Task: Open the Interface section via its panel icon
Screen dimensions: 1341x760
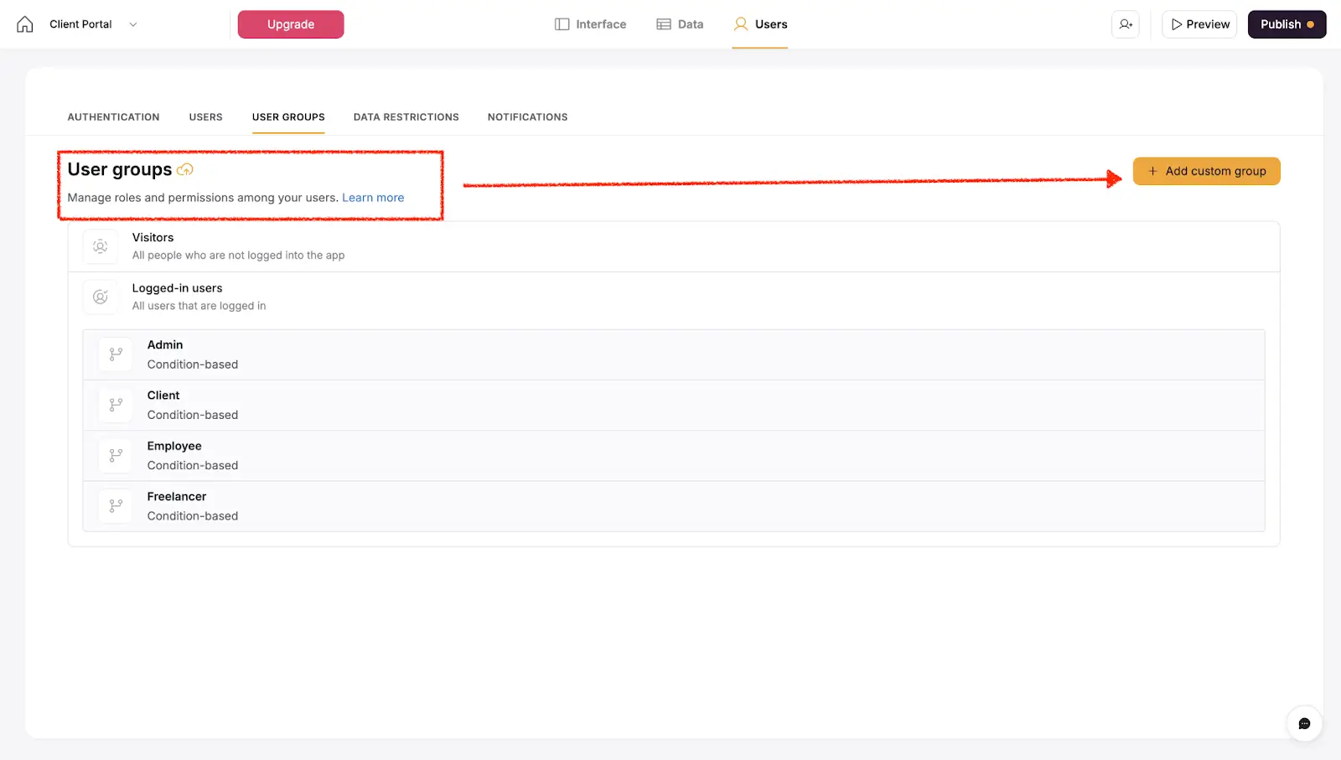Action: pos(560,23)
